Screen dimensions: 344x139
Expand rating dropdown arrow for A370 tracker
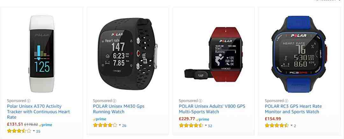34,131
